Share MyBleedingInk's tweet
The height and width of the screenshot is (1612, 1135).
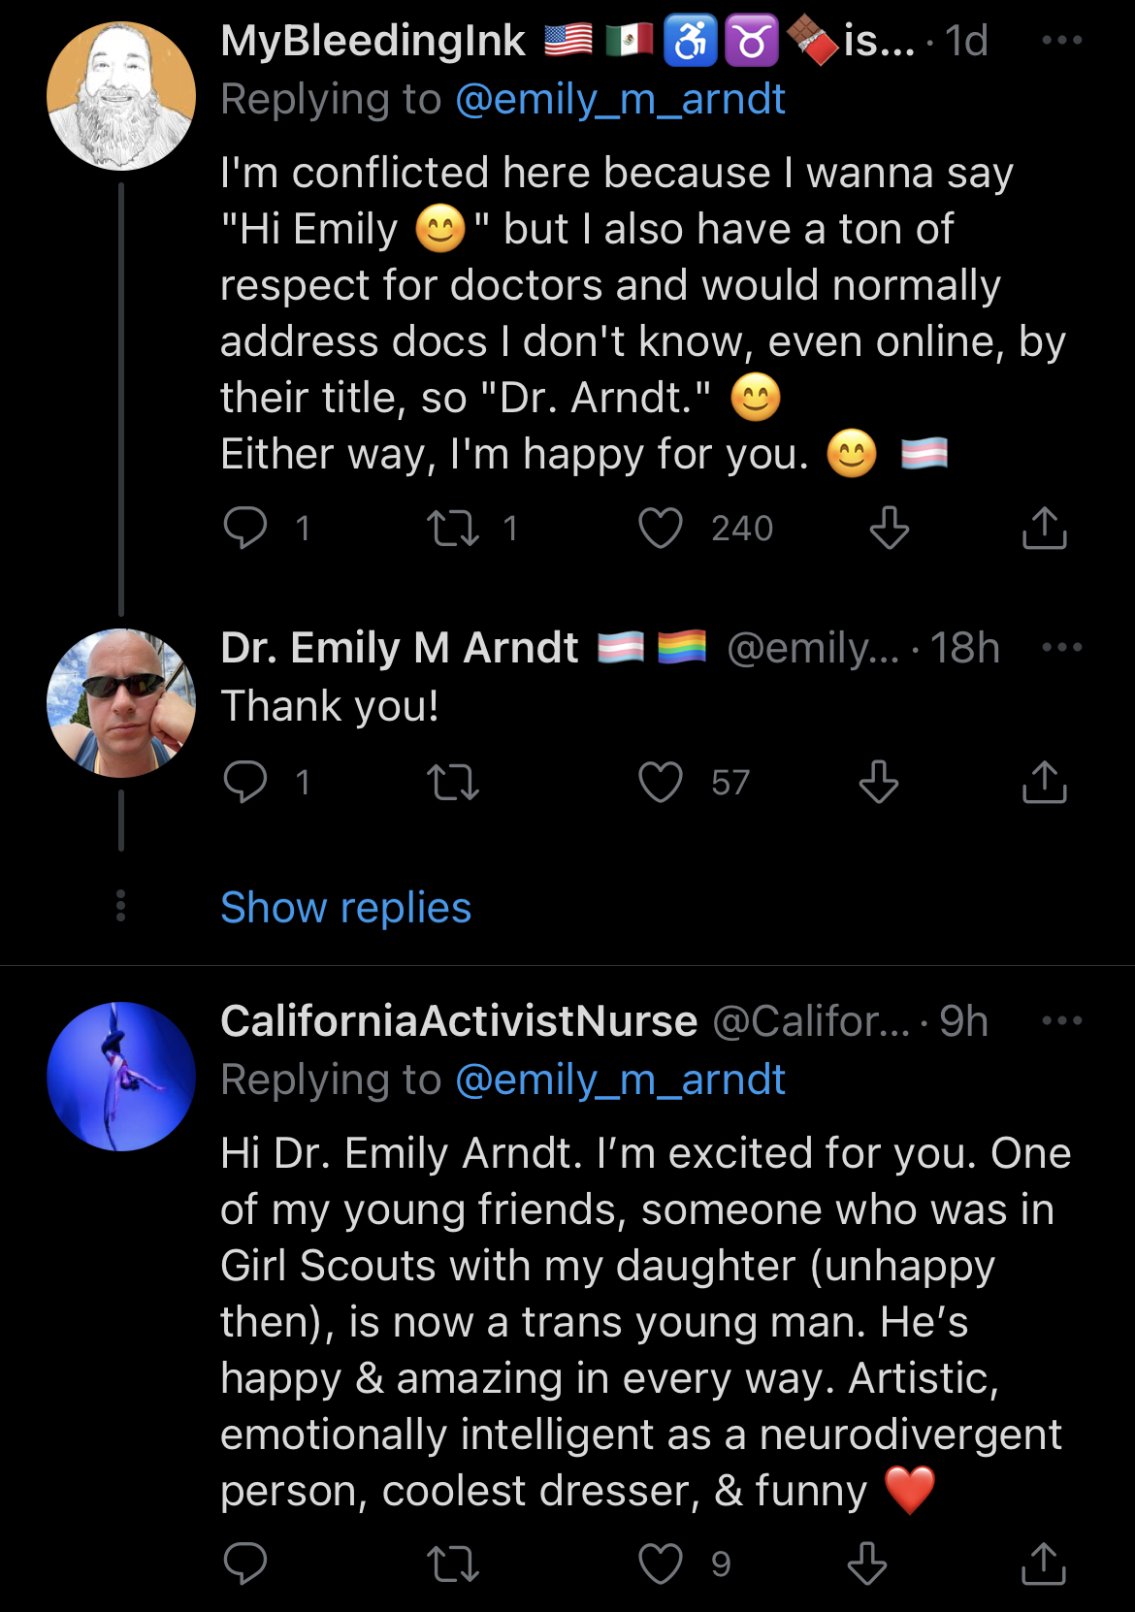(1045, 528)
